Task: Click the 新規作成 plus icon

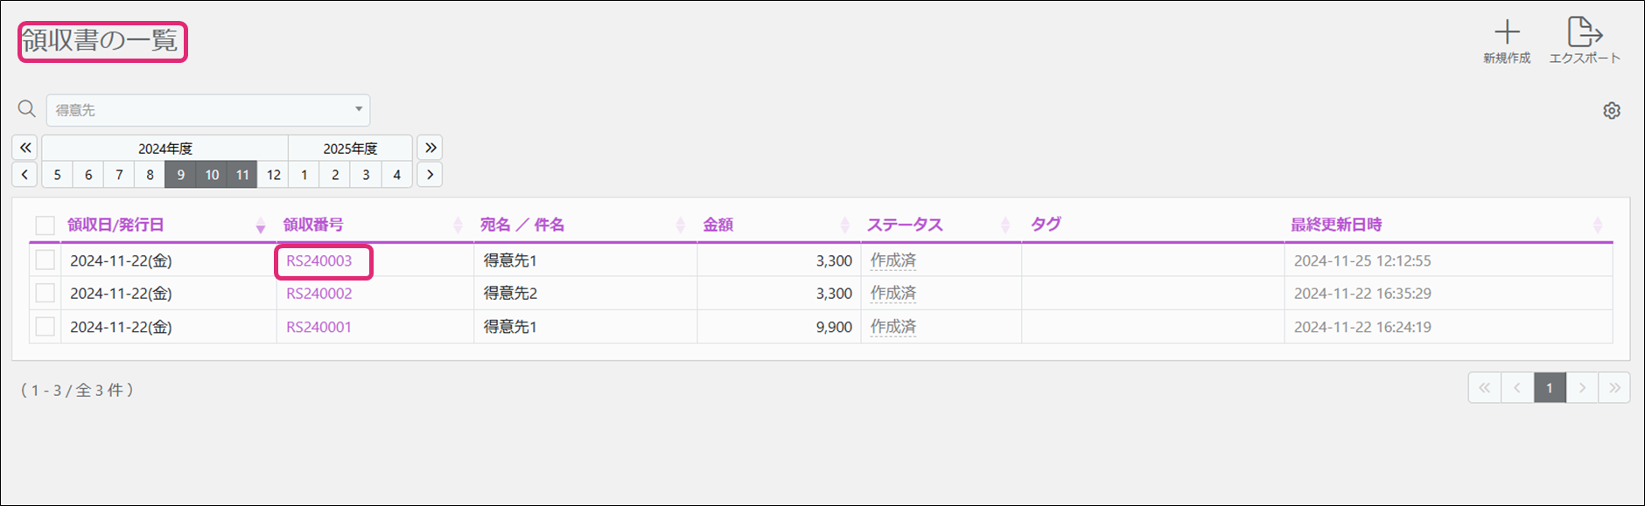Action: (x=1506, y=33)
